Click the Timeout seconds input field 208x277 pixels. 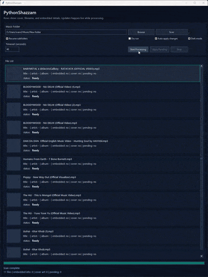point(12,49)
